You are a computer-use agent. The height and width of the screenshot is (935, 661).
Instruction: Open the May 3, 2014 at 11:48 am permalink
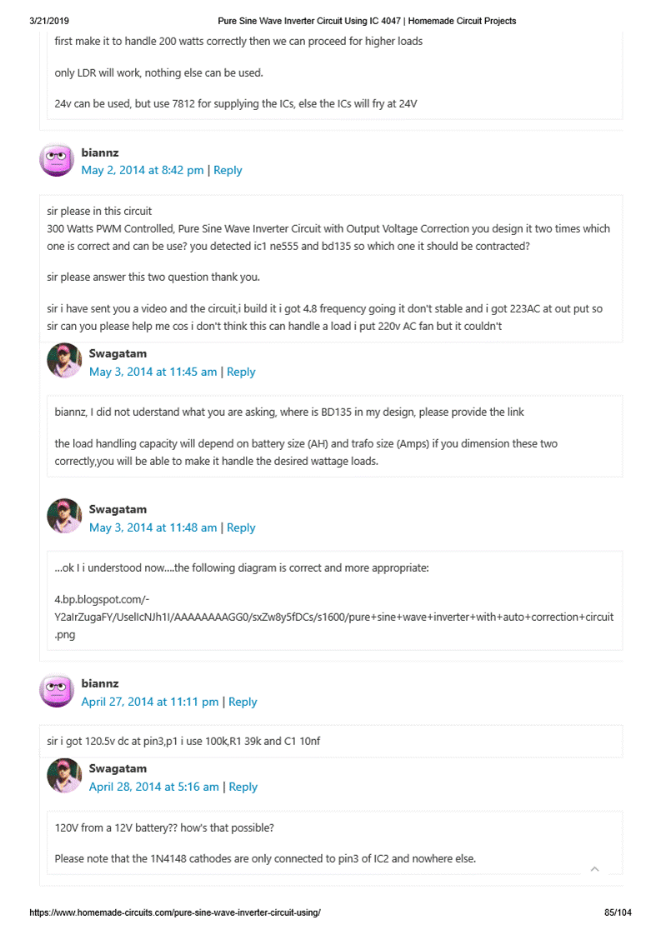[x=153, y=527]
